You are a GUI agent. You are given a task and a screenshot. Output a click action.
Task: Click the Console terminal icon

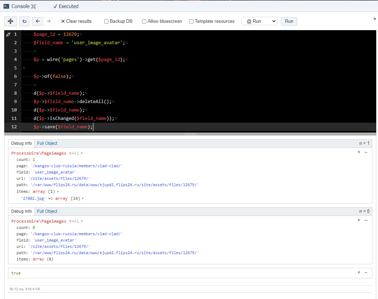(x=6, y=6)
